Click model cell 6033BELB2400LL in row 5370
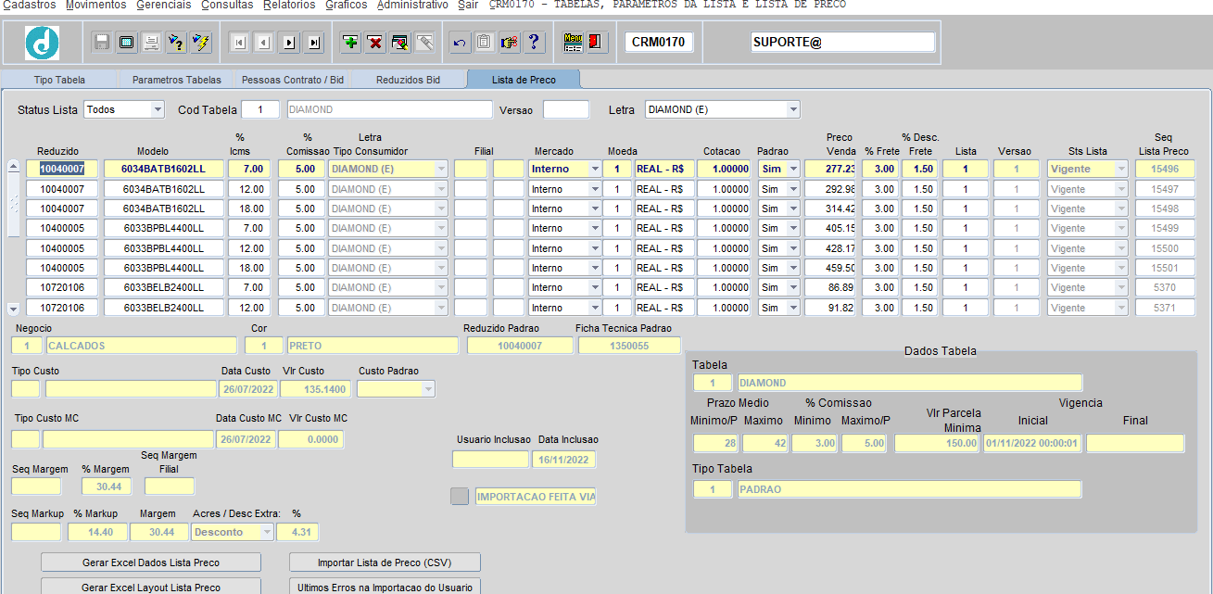The image size is (1213, 594). [x=163, y=287]
